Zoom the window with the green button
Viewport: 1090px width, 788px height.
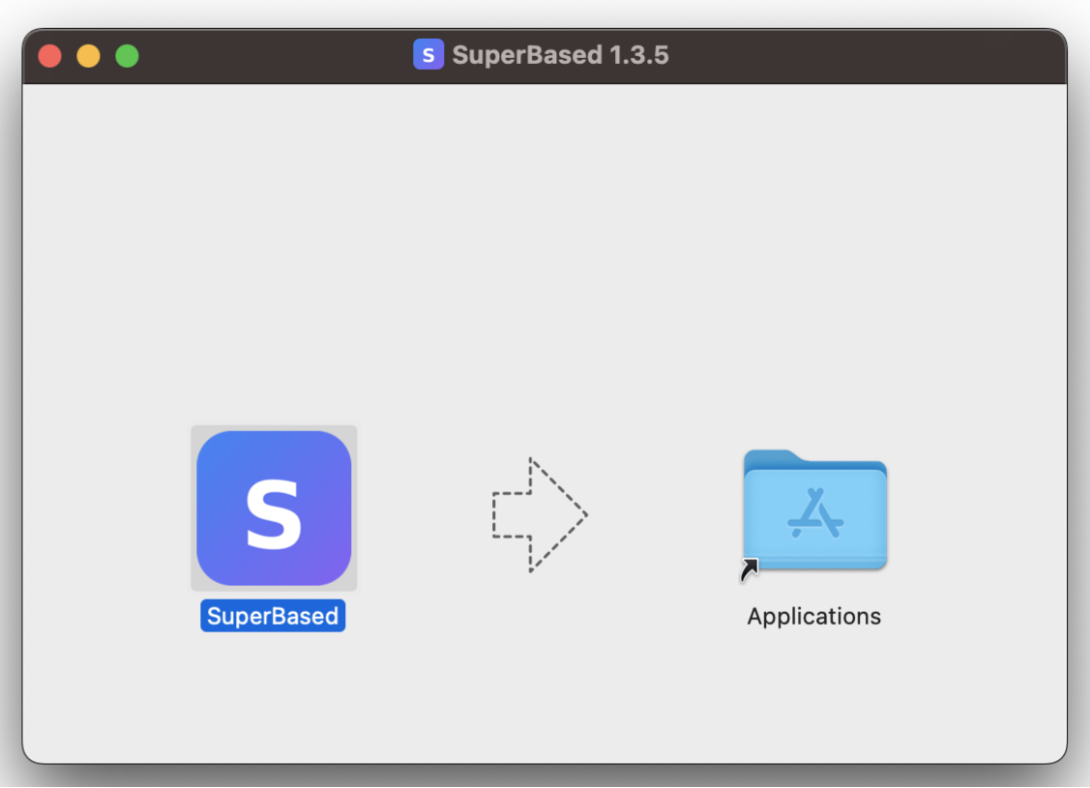coord(128,55)
